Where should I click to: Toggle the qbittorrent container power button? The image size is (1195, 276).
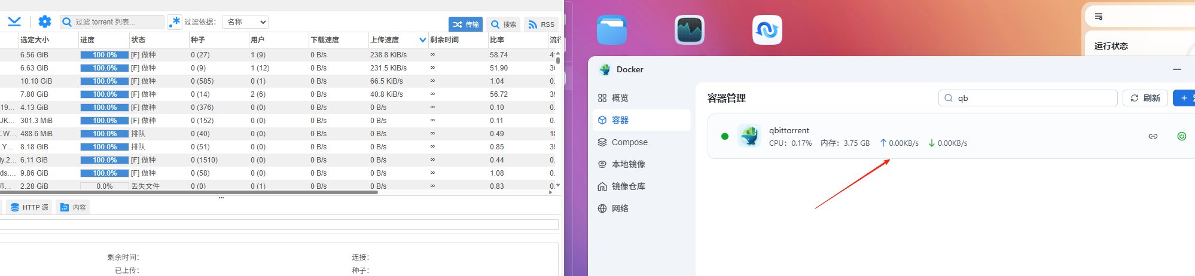[x=1181, y=136]
